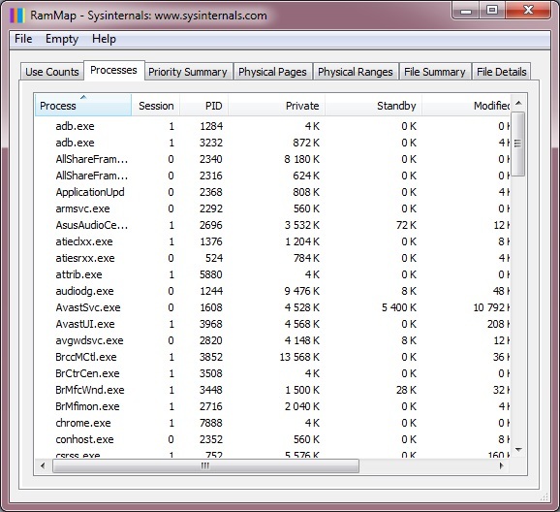Sort by the Private column header
This screenshot has width=560, height=512.
(276, 106)
